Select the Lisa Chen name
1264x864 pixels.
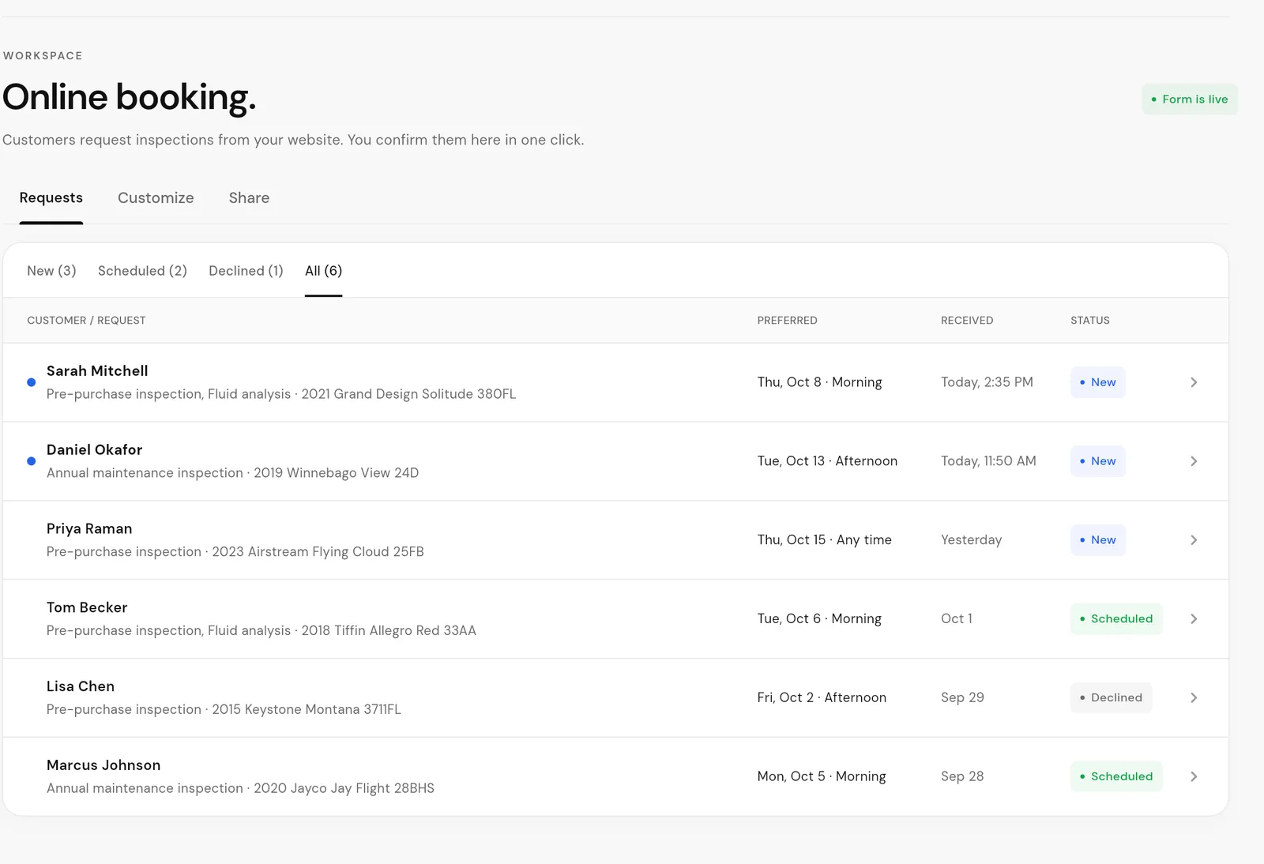pyautogui.click(x=81, y=687)
